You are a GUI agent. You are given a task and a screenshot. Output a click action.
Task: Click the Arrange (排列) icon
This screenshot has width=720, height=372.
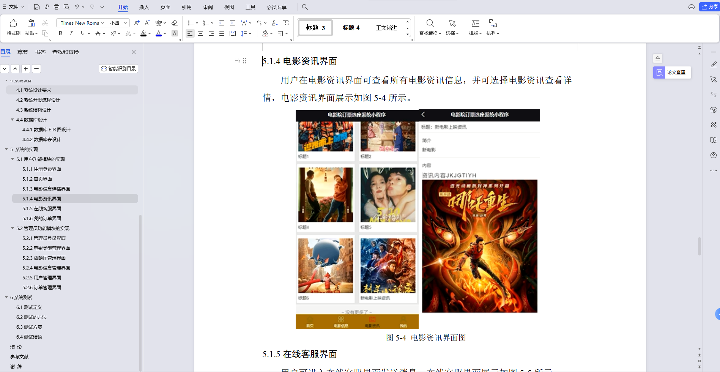(x=493, y=23)
